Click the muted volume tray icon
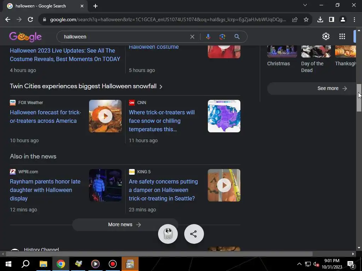The image size is (362, 271). click(x=316, y=264)
